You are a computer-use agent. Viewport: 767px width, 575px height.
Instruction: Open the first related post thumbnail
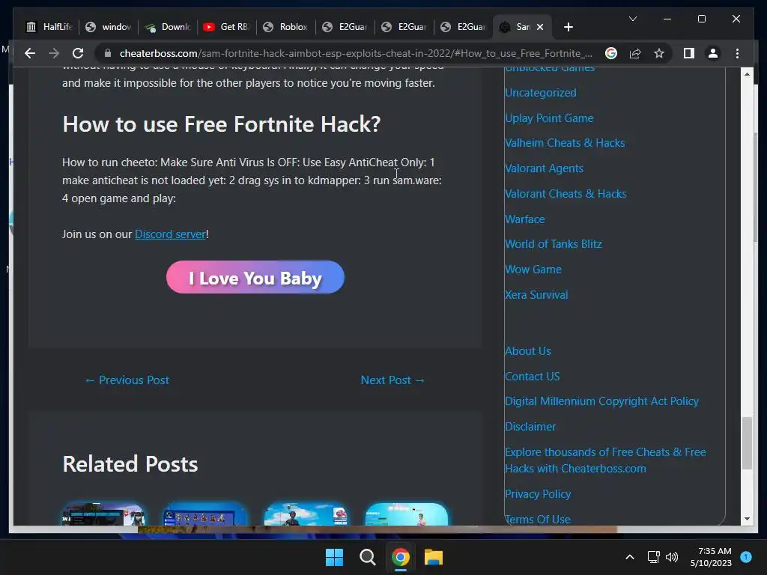(x=103, y=514)
